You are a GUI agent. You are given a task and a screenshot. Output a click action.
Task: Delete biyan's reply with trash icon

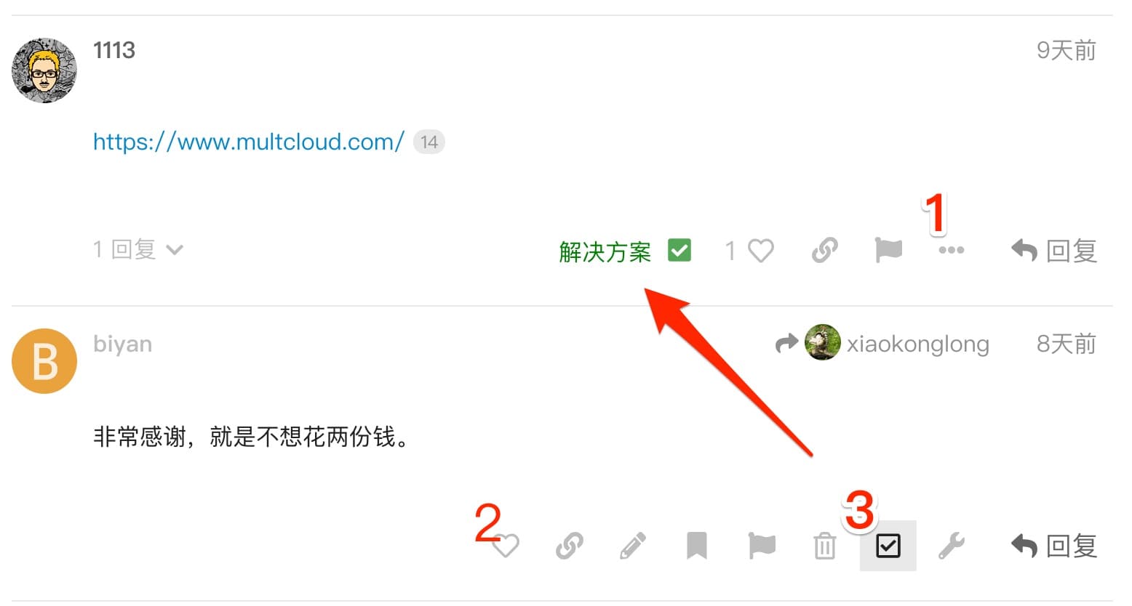[x=824, y=546]
